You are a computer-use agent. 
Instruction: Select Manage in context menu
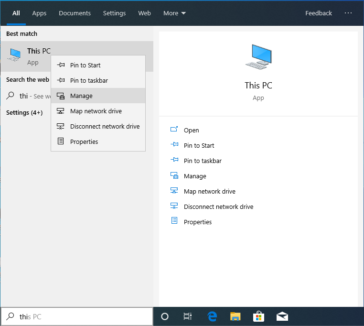point(81,96)
